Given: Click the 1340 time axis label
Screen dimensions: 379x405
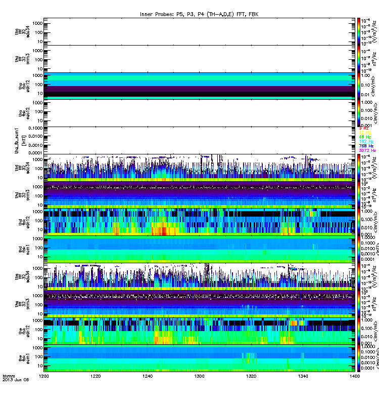Looking at the screenshot, I should [303, 376].
